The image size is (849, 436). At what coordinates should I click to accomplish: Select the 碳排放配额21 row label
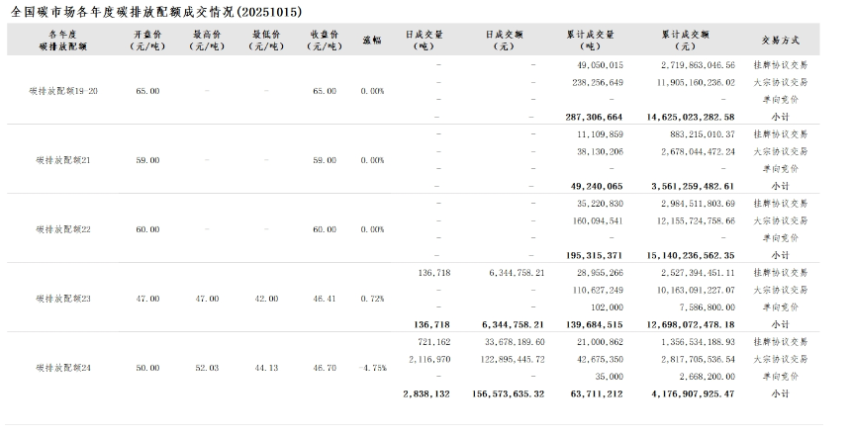(63, 160)
